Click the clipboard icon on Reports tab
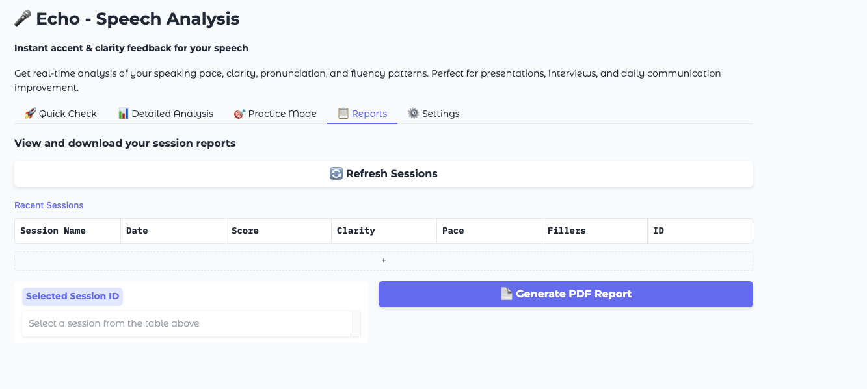The width and height of the screenshot is (867, 389). (343, 114)
